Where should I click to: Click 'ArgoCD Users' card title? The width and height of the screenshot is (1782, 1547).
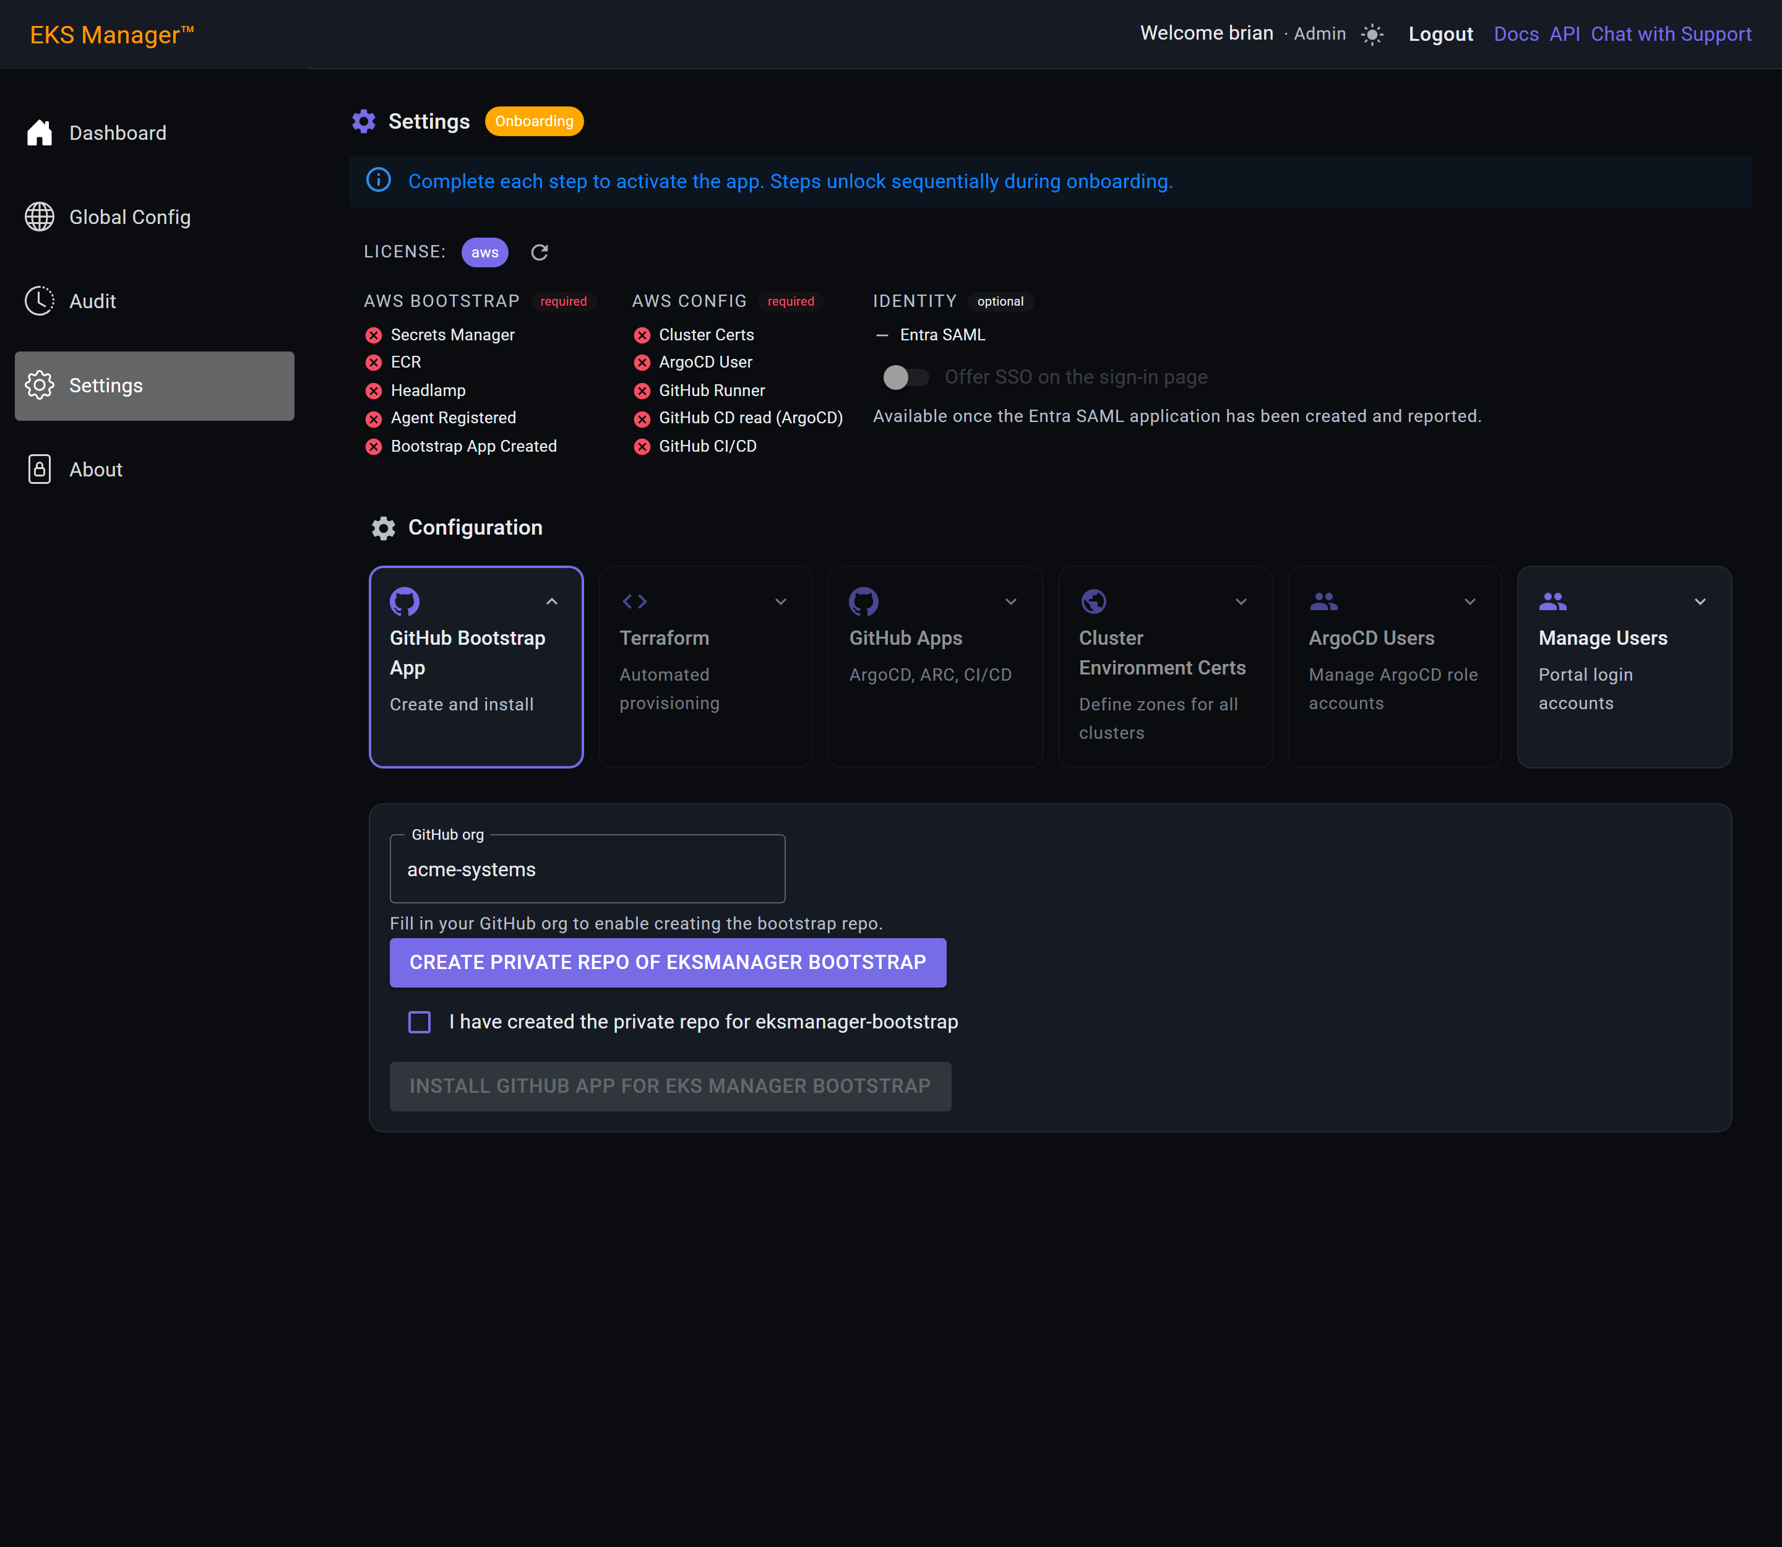(1371, 638)
